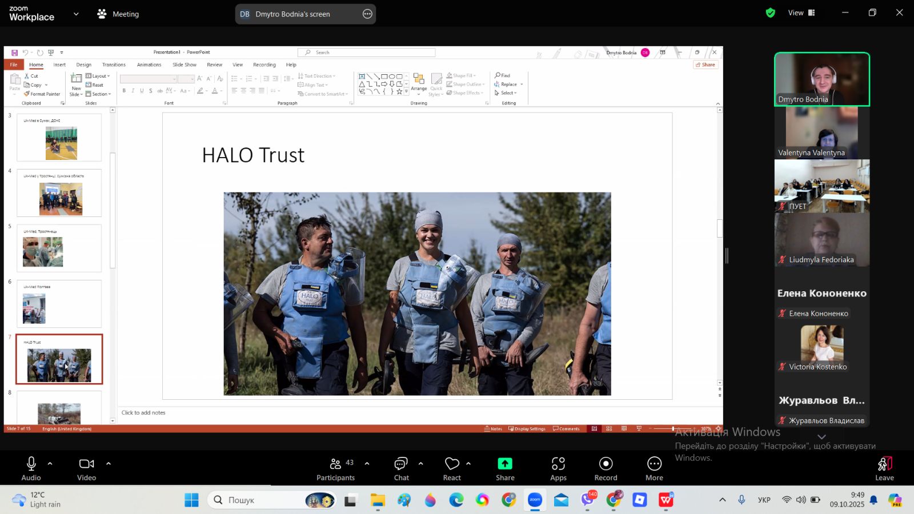Screen dimensions: 914x514
Task: Switch keyboard language via УКР indicator
Action: pos(764,500)
